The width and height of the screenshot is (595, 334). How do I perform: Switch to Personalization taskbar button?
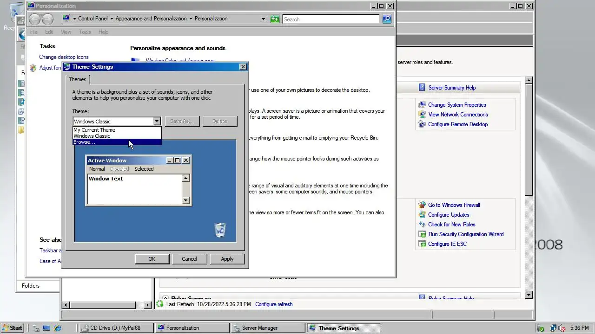point(192,328)
